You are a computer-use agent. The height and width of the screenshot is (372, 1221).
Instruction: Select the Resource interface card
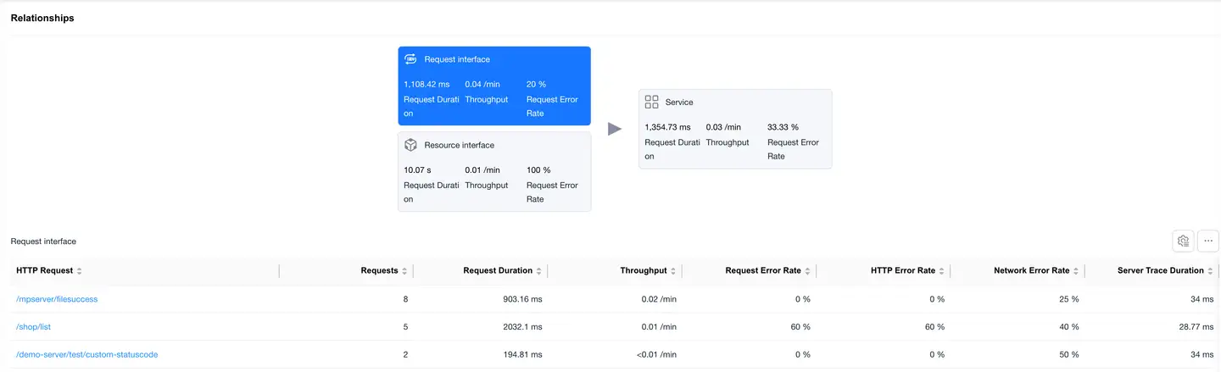pyautogui.click(x=494, y=172)
